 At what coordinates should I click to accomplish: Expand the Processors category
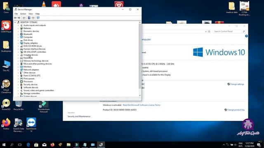pyautogui.click(x=18, y=81)
